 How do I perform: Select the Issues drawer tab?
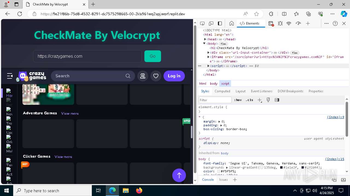coord(223,180)
